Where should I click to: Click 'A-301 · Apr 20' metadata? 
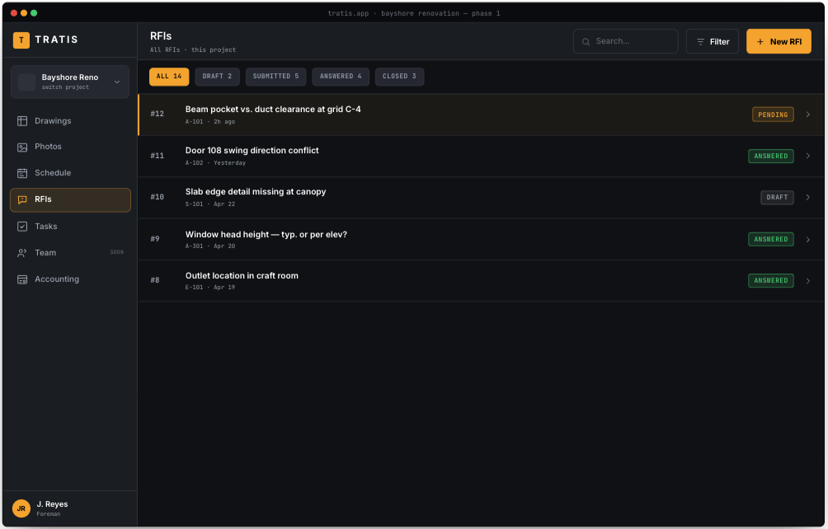[210, 246]
